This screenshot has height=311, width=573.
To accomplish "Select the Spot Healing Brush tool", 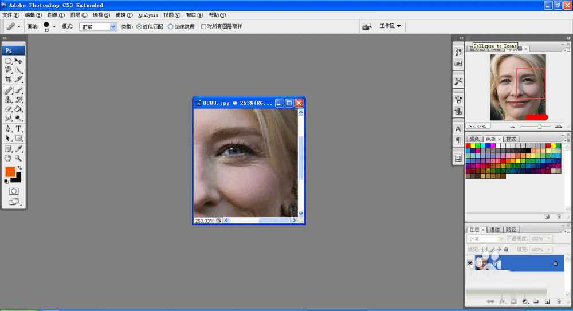I will point(8,90).
